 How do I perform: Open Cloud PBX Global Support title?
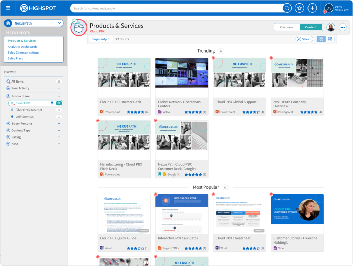(x=236, y=102)
